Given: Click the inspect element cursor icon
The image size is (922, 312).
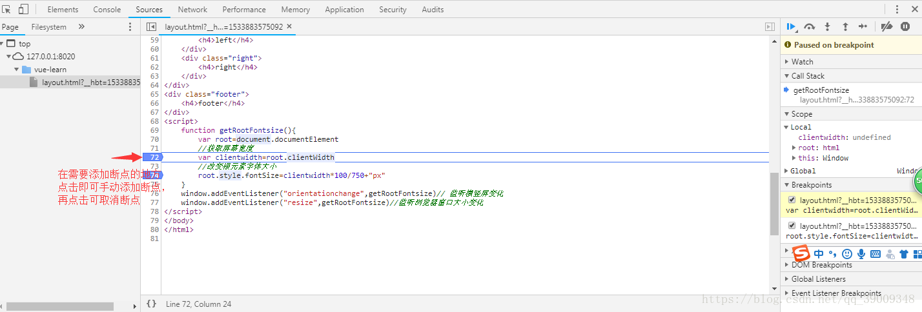Looking at the screenshot, I should coord(7,9).
